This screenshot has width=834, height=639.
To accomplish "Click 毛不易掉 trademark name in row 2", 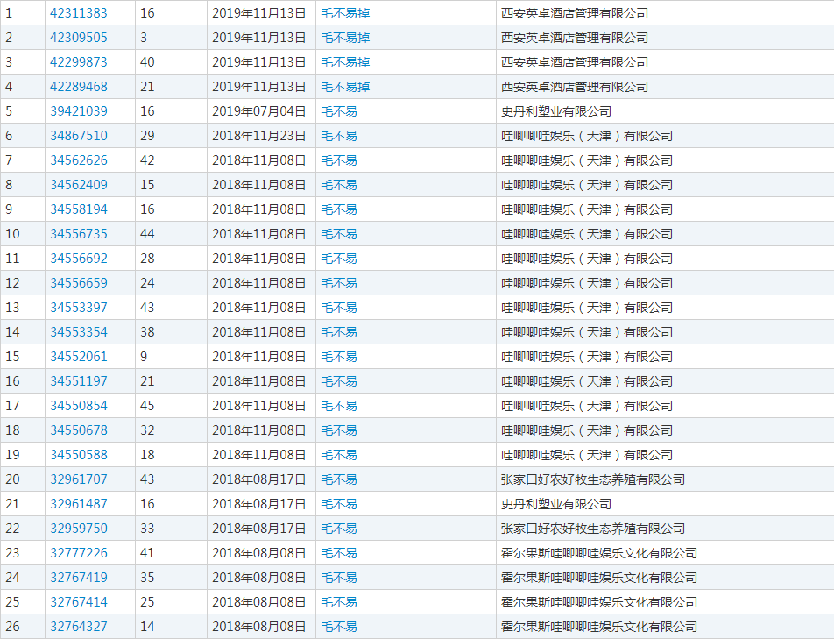I will tap(346, 37).
